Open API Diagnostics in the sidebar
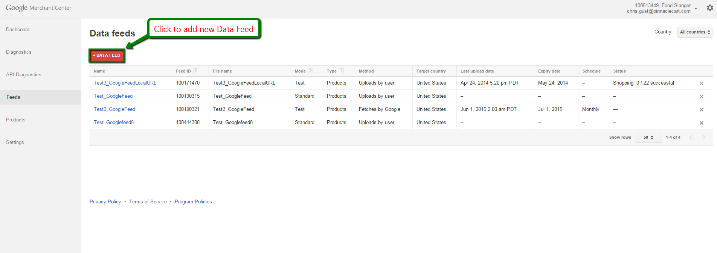This screenshot has width=717, height=253. (x=24, y=74)
